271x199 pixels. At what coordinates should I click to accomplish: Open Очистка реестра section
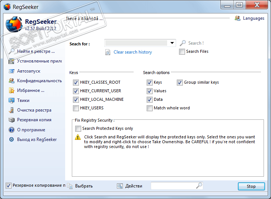pyautogui.click(x=34, y=110)
